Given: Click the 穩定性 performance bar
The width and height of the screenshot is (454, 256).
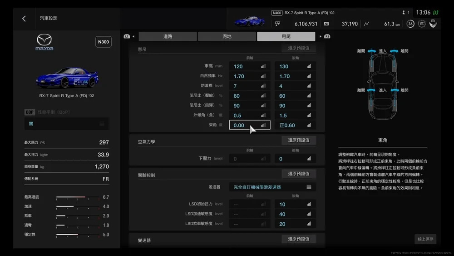Looking at the screenshot, I should 78,235.
